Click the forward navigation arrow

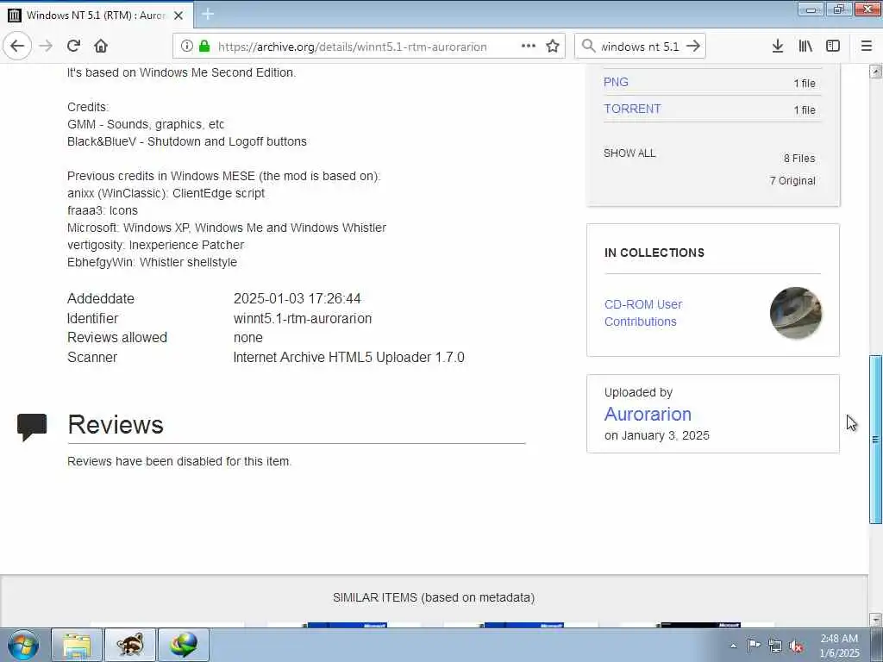47,47
